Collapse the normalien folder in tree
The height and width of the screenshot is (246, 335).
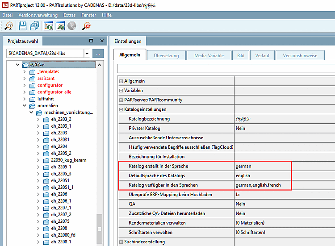[25, 106]
